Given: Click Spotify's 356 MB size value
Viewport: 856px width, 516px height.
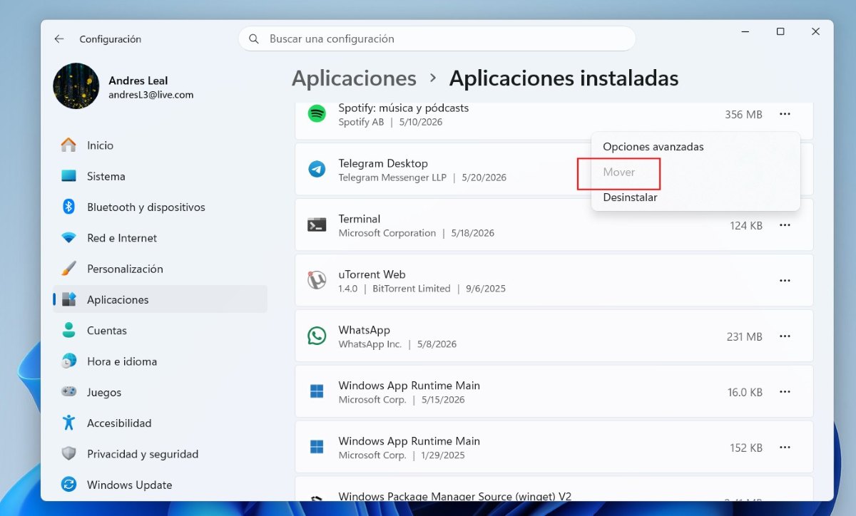Looking at the screenshot, I should (743, 114).
